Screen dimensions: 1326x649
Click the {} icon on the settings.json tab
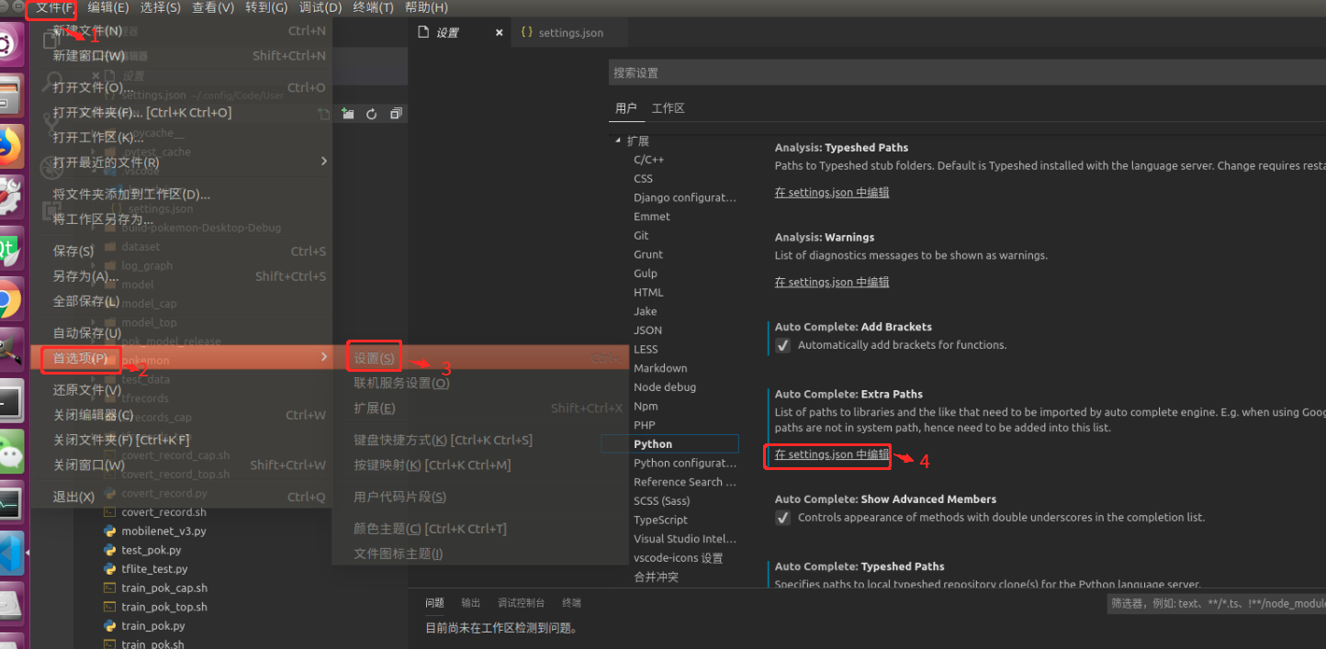click(x=526, y=32)
